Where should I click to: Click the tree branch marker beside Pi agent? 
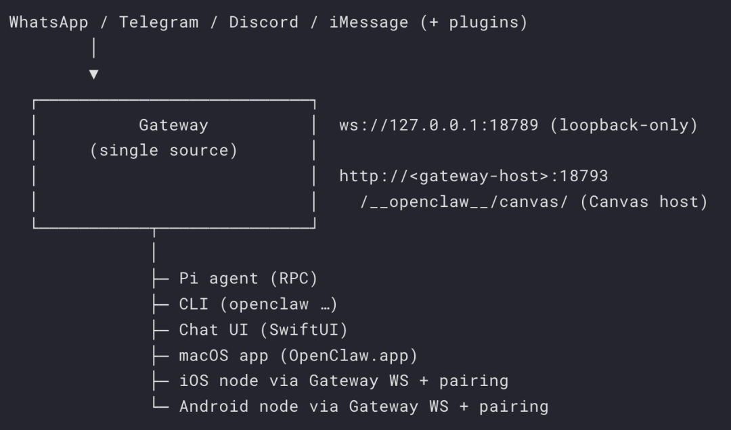click(x=161, y=279)
